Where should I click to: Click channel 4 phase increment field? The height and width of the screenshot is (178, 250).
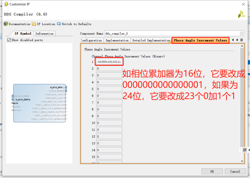click(109, 82)
